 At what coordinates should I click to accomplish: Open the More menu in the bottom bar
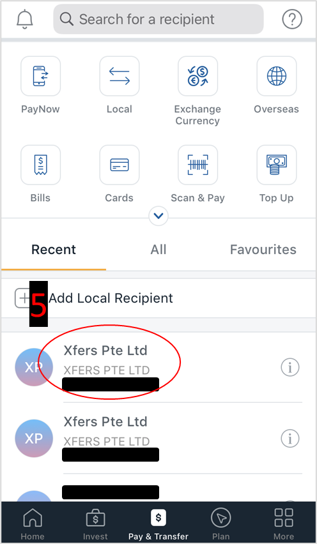pos(284,524)
